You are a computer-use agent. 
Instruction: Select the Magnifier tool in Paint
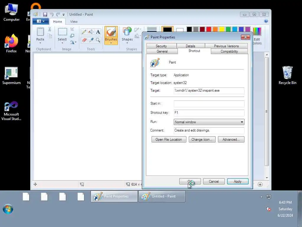(x=98, y=40)
